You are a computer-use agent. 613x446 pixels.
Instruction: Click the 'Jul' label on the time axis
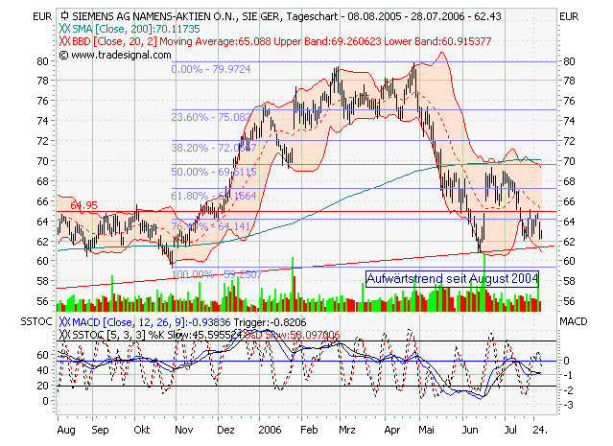(510, 430)
